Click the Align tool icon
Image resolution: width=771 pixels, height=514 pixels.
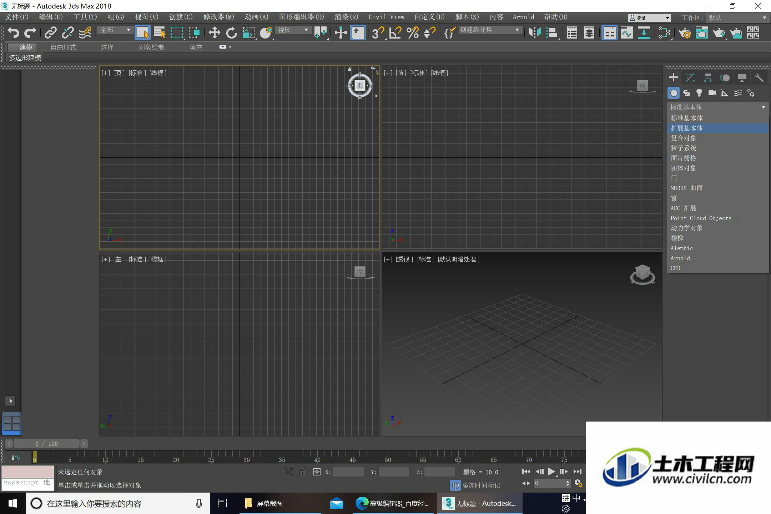point(552,33)
